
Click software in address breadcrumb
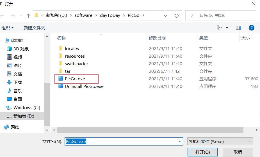tap(83, 15)
